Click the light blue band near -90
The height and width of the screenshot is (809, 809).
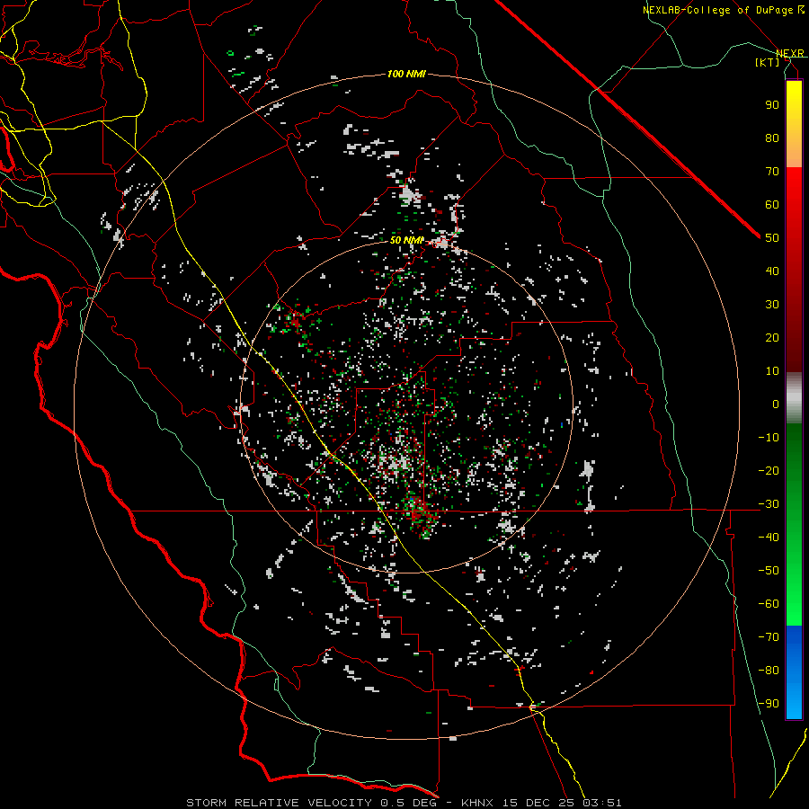click(794, 702)
